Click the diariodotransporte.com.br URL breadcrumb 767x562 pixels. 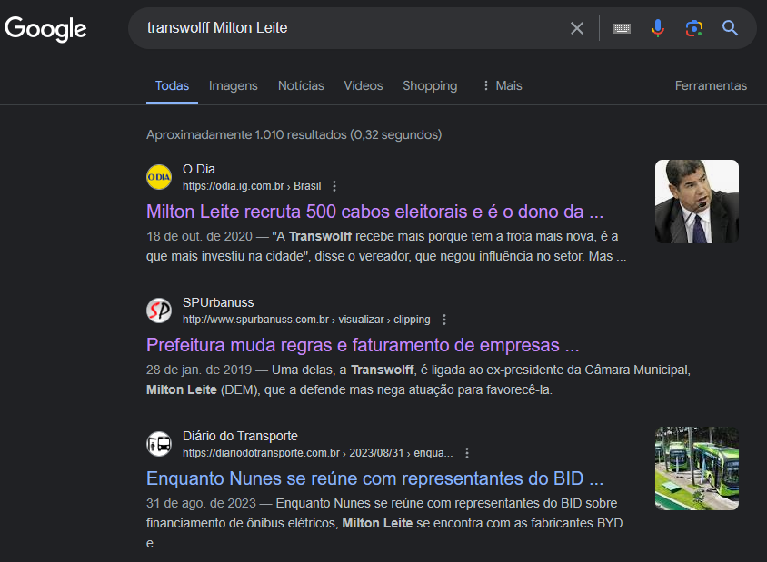(x=317, y=453)
